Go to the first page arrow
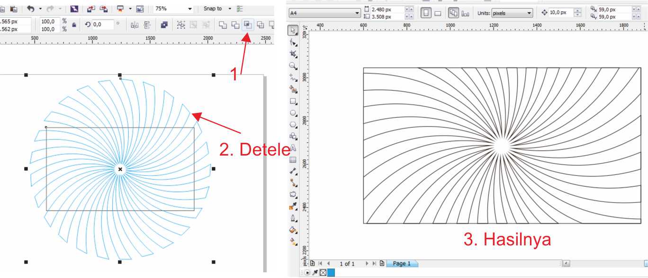Image resolution: width=648 pixels, height=278 pixels. pos(321,263)
